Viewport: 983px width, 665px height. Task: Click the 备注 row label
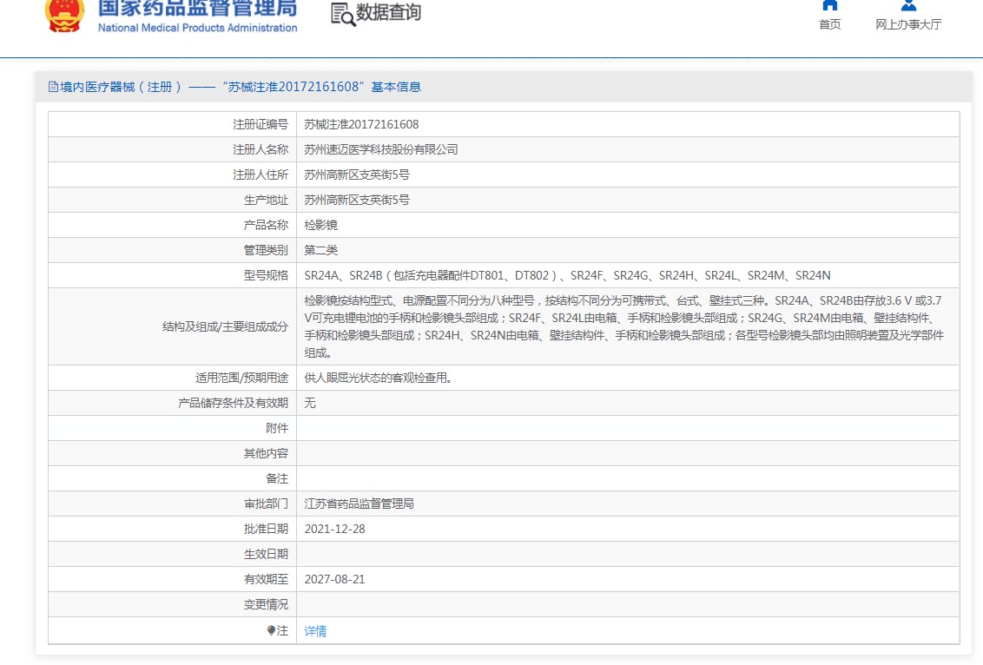[277, 479]
